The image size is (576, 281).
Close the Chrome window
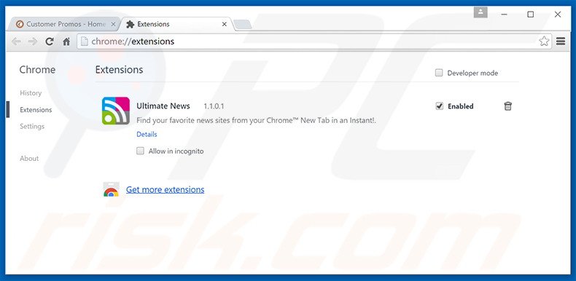[x=558, y=15]
